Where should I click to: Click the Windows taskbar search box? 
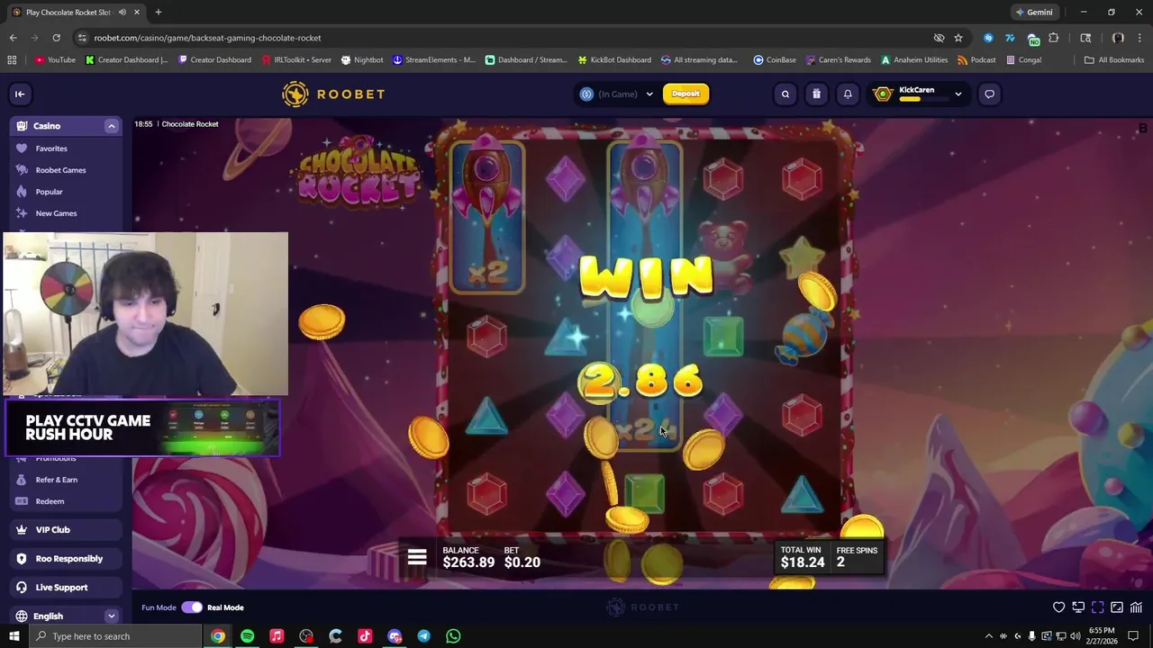click(x=115, y=636)
